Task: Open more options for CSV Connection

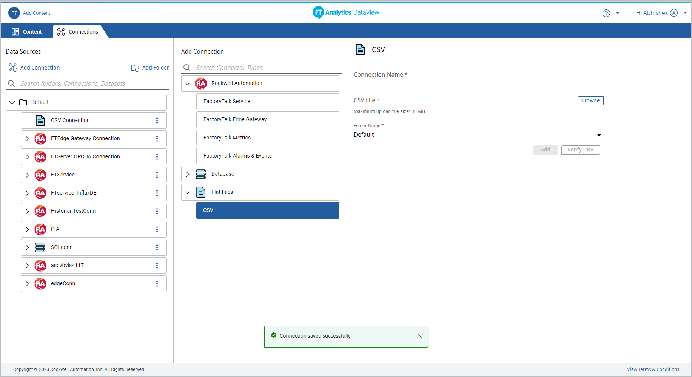Action: (157, 121)
